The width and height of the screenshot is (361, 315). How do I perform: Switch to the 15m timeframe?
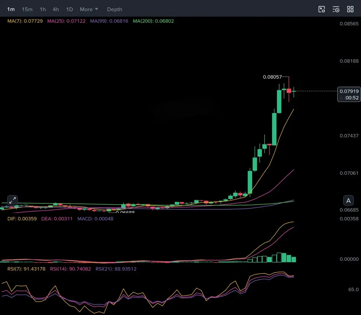(x=27, y=9)
